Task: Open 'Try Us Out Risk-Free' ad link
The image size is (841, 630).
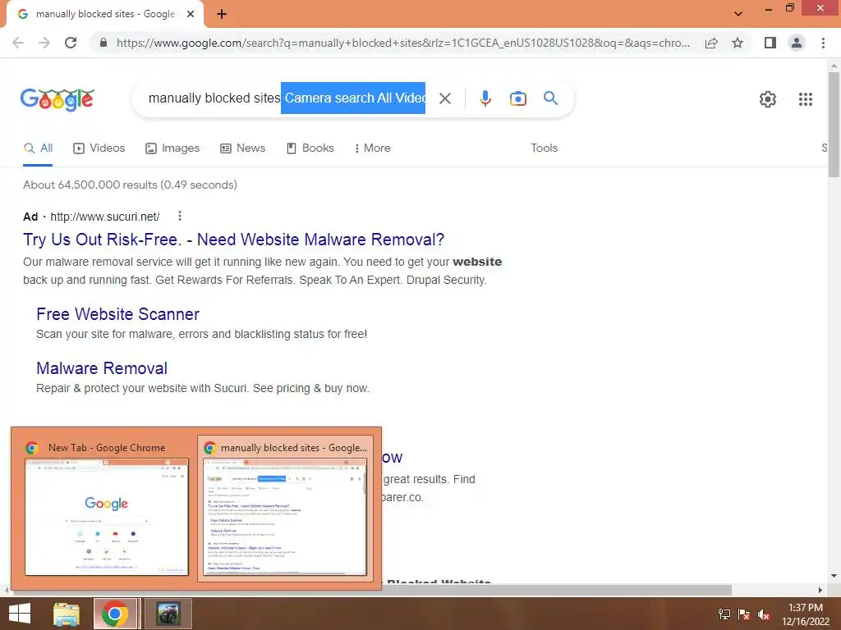Action: pos(234,240)
